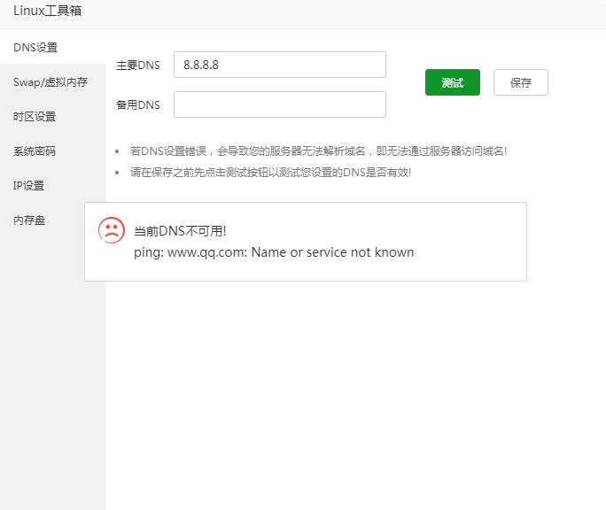Click the note about wrong DNS settings
The width and height of the screenshot is (606, 510).
point(318,151)
